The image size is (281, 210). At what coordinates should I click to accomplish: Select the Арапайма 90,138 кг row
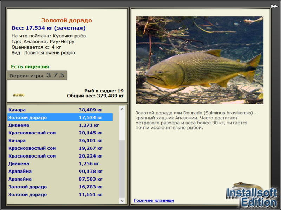[x=60, y=171]
